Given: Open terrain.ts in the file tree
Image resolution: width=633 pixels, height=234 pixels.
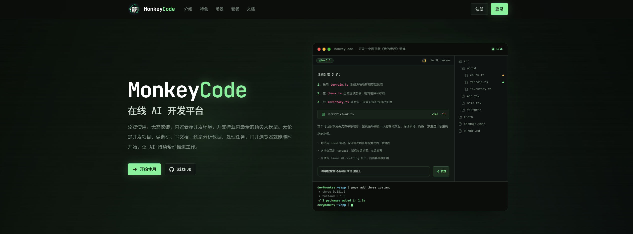Looking at the screenshot, I should (476, 82).
